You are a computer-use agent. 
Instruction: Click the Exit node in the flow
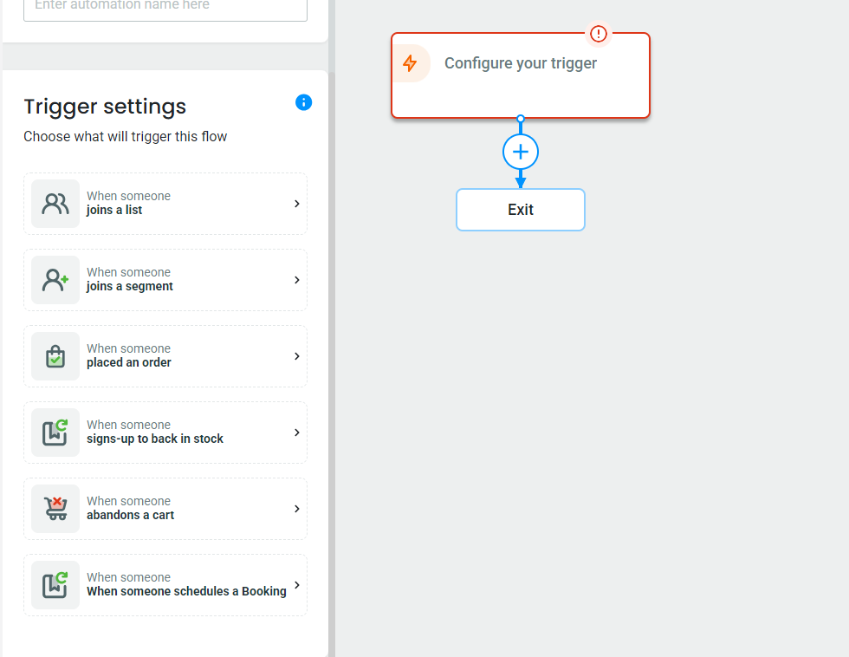521,210
